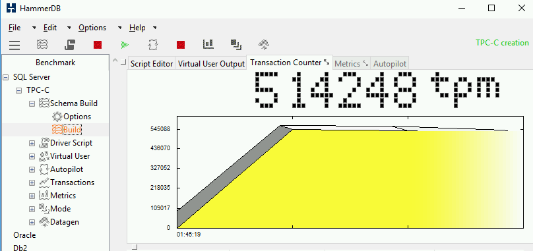Click the second red stop button in toolbar
This screenshot has height=251, width=533.
[x=181, y=45]
